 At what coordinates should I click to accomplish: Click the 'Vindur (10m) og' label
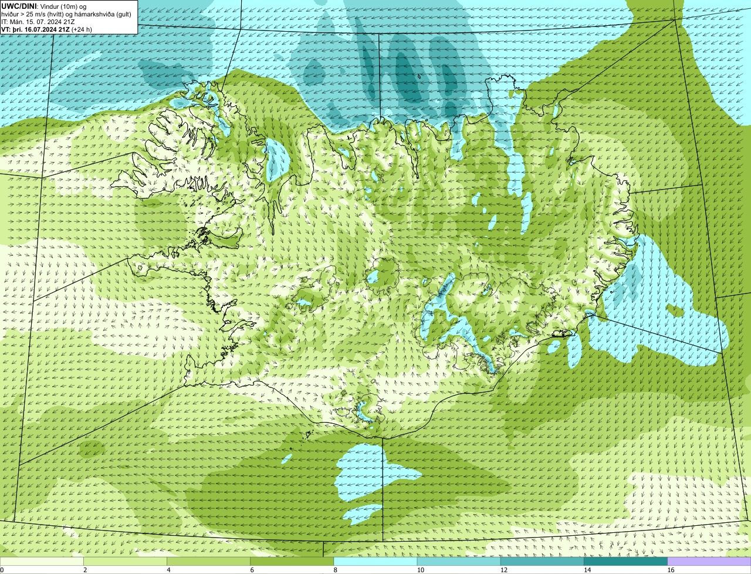tap(63, 6)
